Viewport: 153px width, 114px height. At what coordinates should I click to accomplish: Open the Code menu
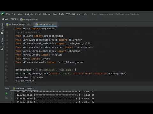pos(38,14)
